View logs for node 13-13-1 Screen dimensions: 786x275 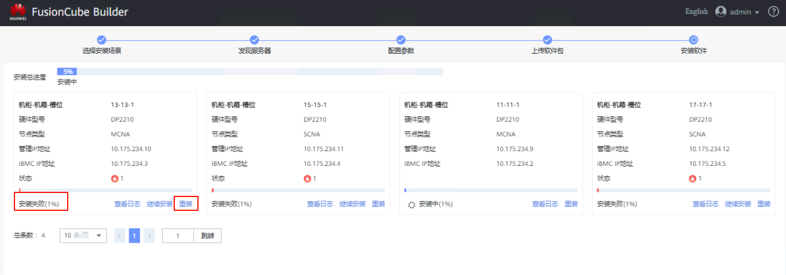coord(127,204)
